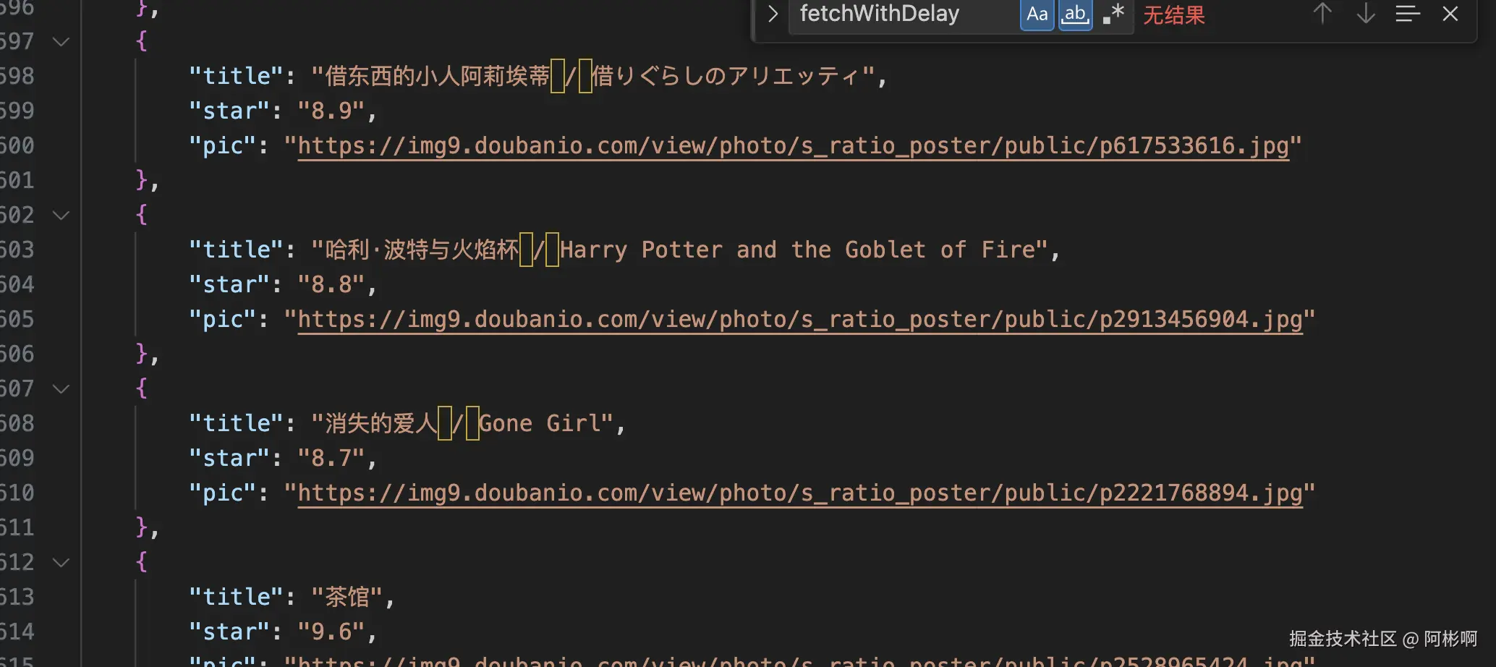Toggle Use Regular Expression option

tap(1113, 14)
